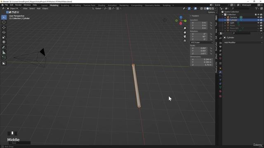Open the viewport Object menu
Viewport: 264px width, 148px height.
45,9
